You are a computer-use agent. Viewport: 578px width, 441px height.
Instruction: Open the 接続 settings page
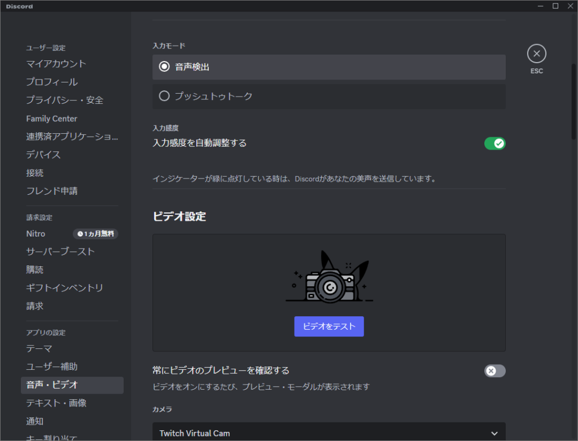(36, 172)
